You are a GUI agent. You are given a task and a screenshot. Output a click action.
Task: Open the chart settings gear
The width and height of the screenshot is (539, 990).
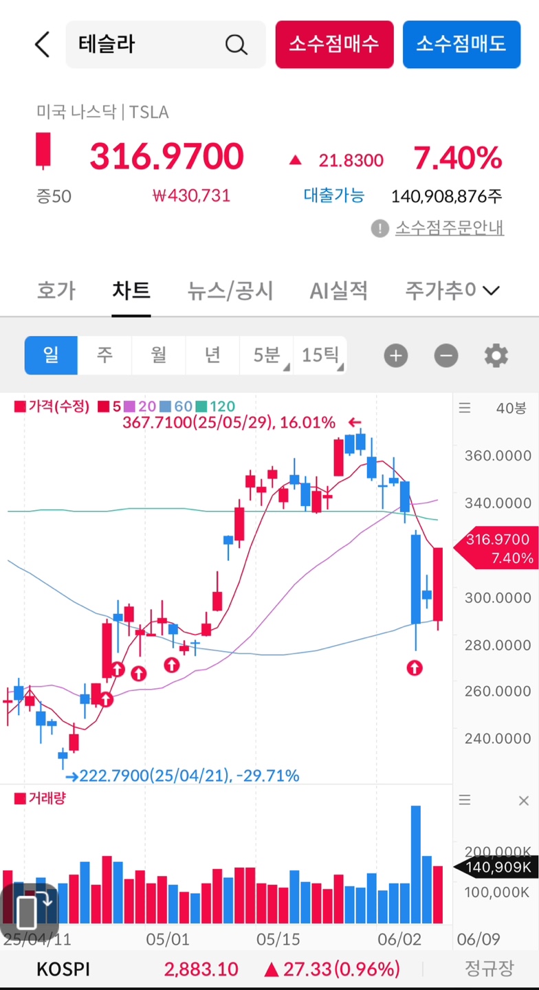pyautogui.click(x=496, y=355)
